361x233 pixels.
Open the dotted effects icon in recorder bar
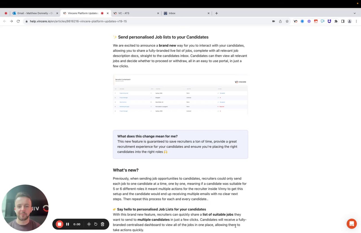89,224
